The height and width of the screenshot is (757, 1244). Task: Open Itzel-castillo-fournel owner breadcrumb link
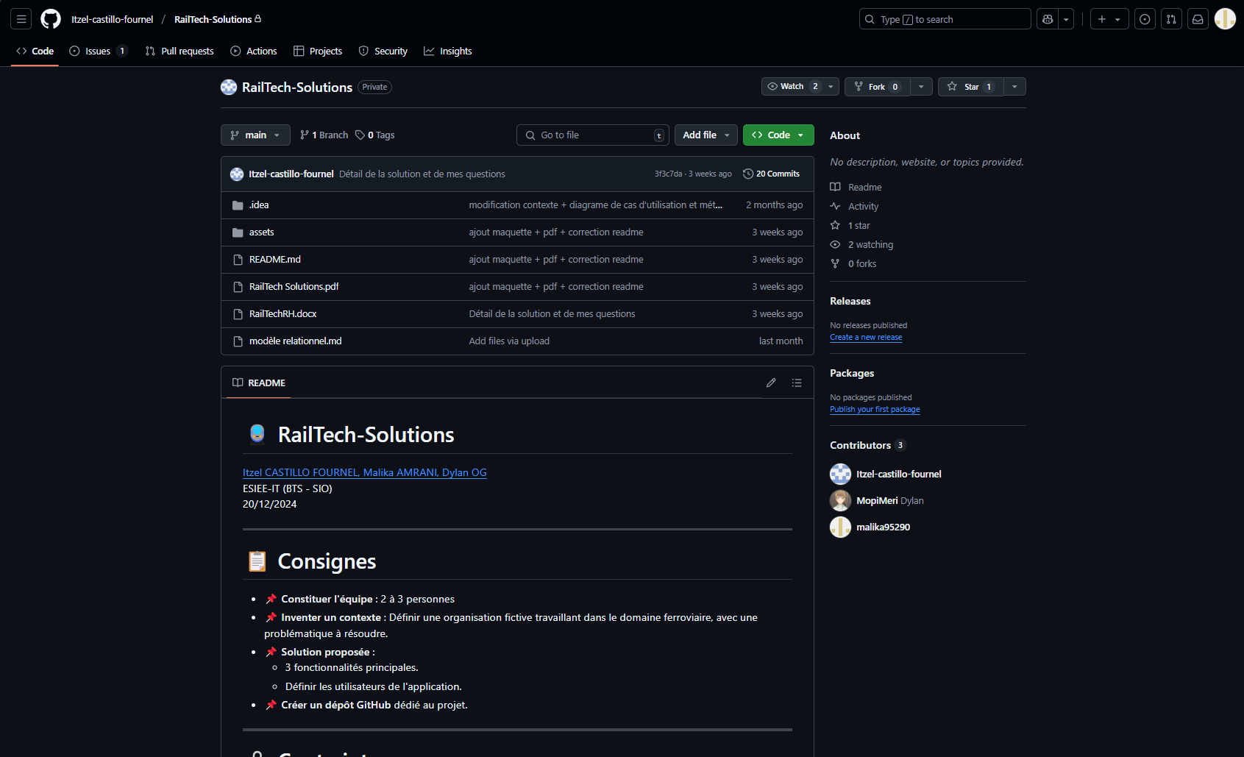[x=113, y=20]
